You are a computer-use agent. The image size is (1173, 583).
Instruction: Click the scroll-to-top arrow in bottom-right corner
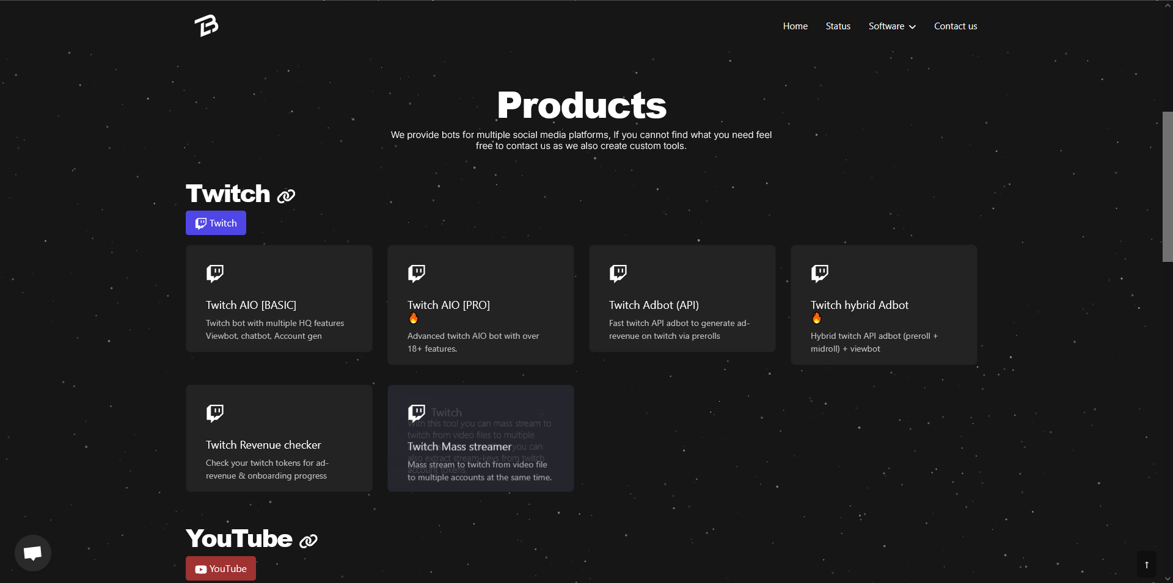[1147, 564]
